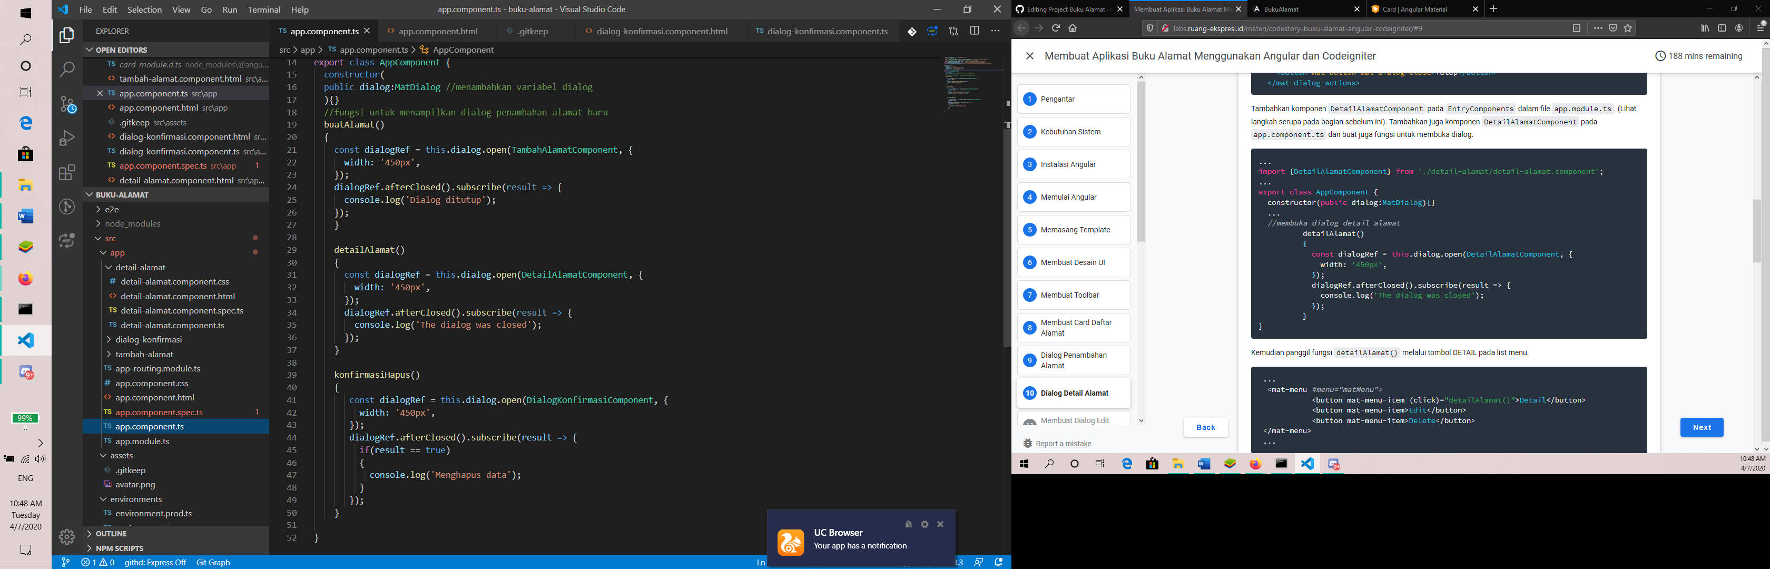Open the Firefox Library icon
1770x569 pixels.
[x=1705, y=28]
